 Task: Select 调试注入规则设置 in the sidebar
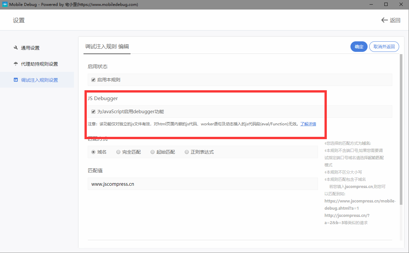click(37, 80)
